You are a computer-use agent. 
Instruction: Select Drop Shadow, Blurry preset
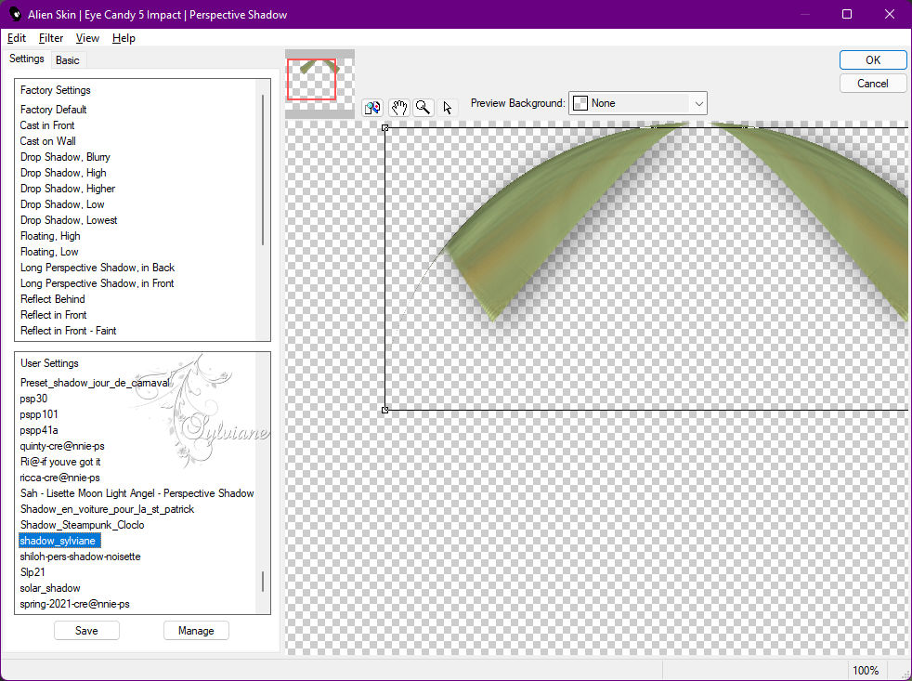click(65, 157)
